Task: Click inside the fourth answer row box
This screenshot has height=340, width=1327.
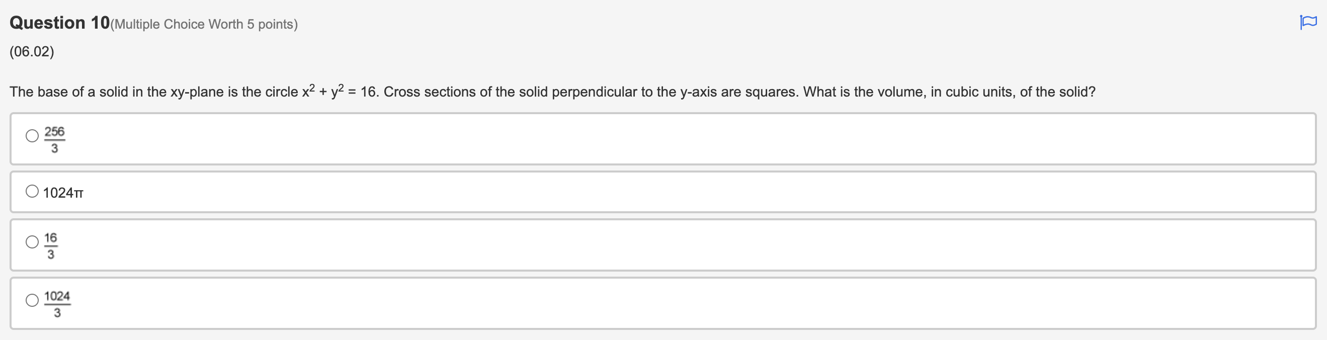Action: (659, 303)
